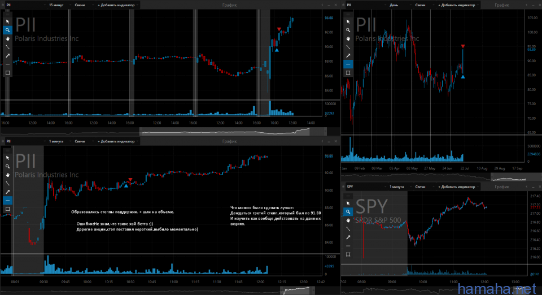Click the red sell marker in 15-minute PII chart
542x295 pixels.
pos(279,29)
